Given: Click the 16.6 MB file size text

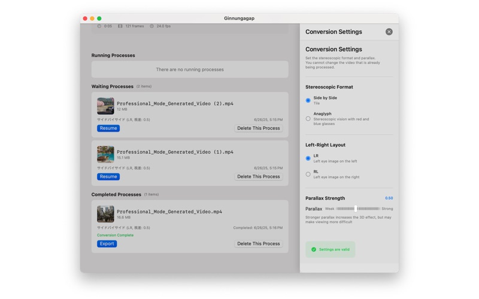Looking at the screenshot, I should 124,218.
